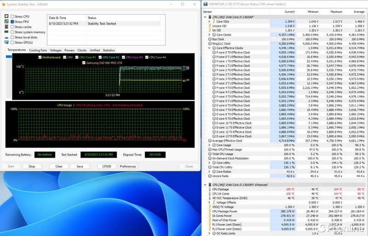Click the lightning icon of SA VID row
The width and height of the screenshot is (368, 236).
[x=210, y=30]
